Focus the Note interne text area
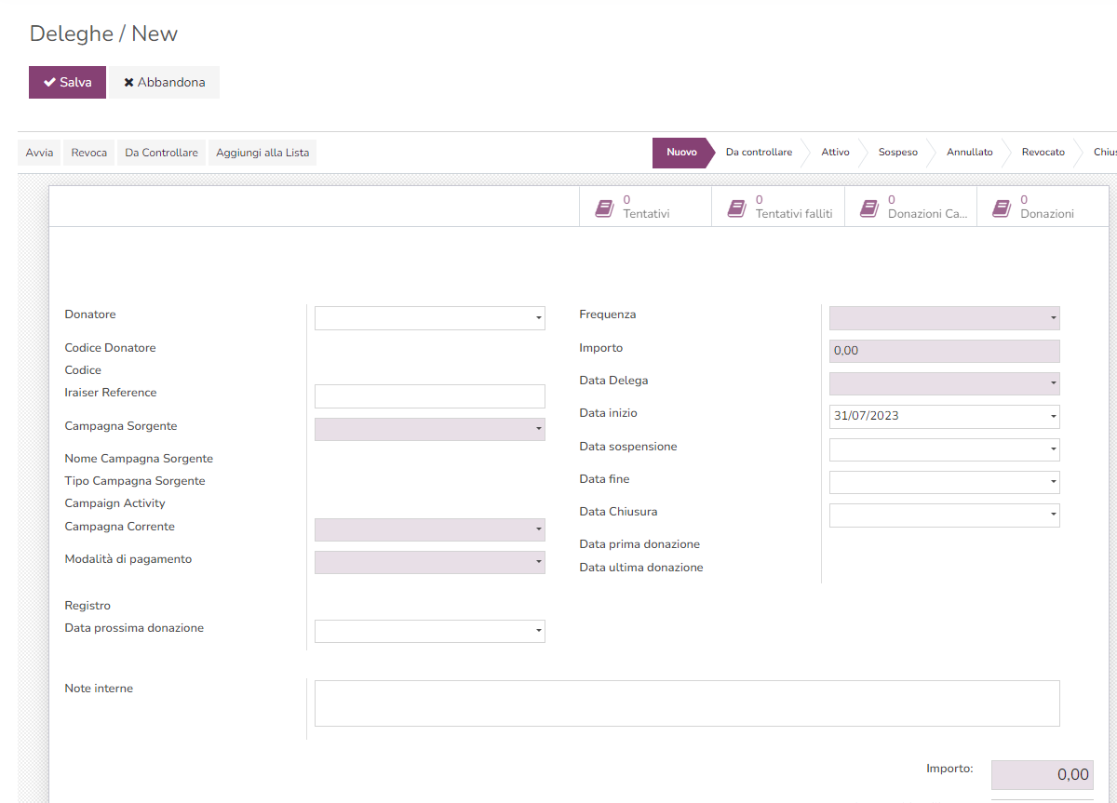 [686, 703]
